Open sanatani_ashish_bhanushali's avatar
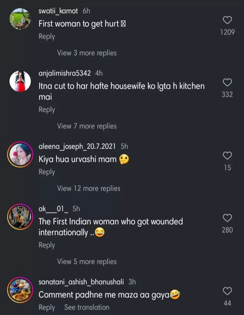This screenshot has width=244, height=315. coord(20,290)
